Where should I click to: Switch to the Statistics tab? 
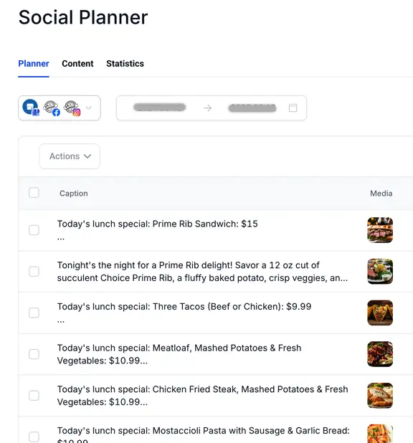[125, 64]
